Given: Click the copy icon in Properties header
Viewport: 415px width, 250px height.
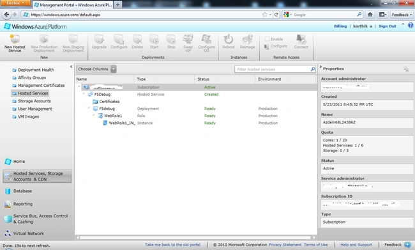Looking at the screenshot, I should [x=406, y=69].
